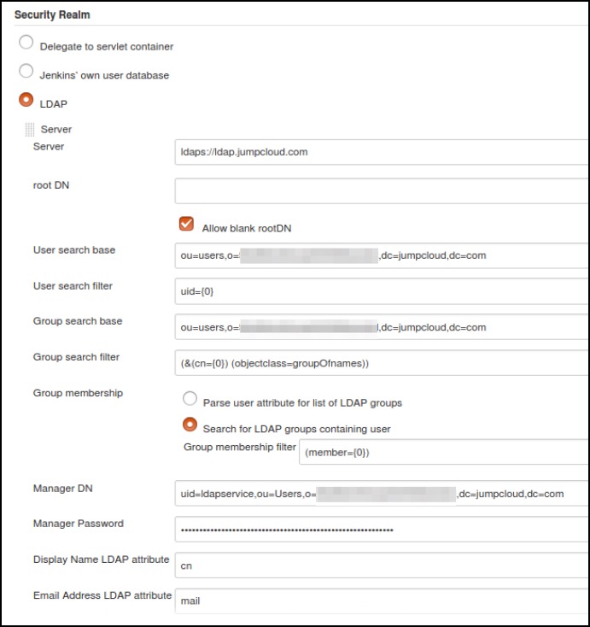Viewport: 590px width, 627px height.
Task: Choose Jenkins' own user database
Action: click(26, 72)
